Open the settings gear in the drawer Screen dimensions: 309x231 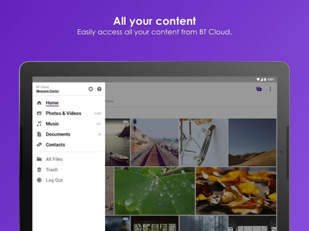pyautogui.click(x=91, y=89)
